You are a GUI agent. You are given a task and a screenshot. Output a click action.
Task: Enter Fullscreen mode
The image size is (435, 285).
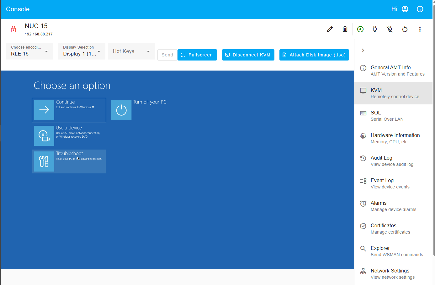(x=197, y=55)
